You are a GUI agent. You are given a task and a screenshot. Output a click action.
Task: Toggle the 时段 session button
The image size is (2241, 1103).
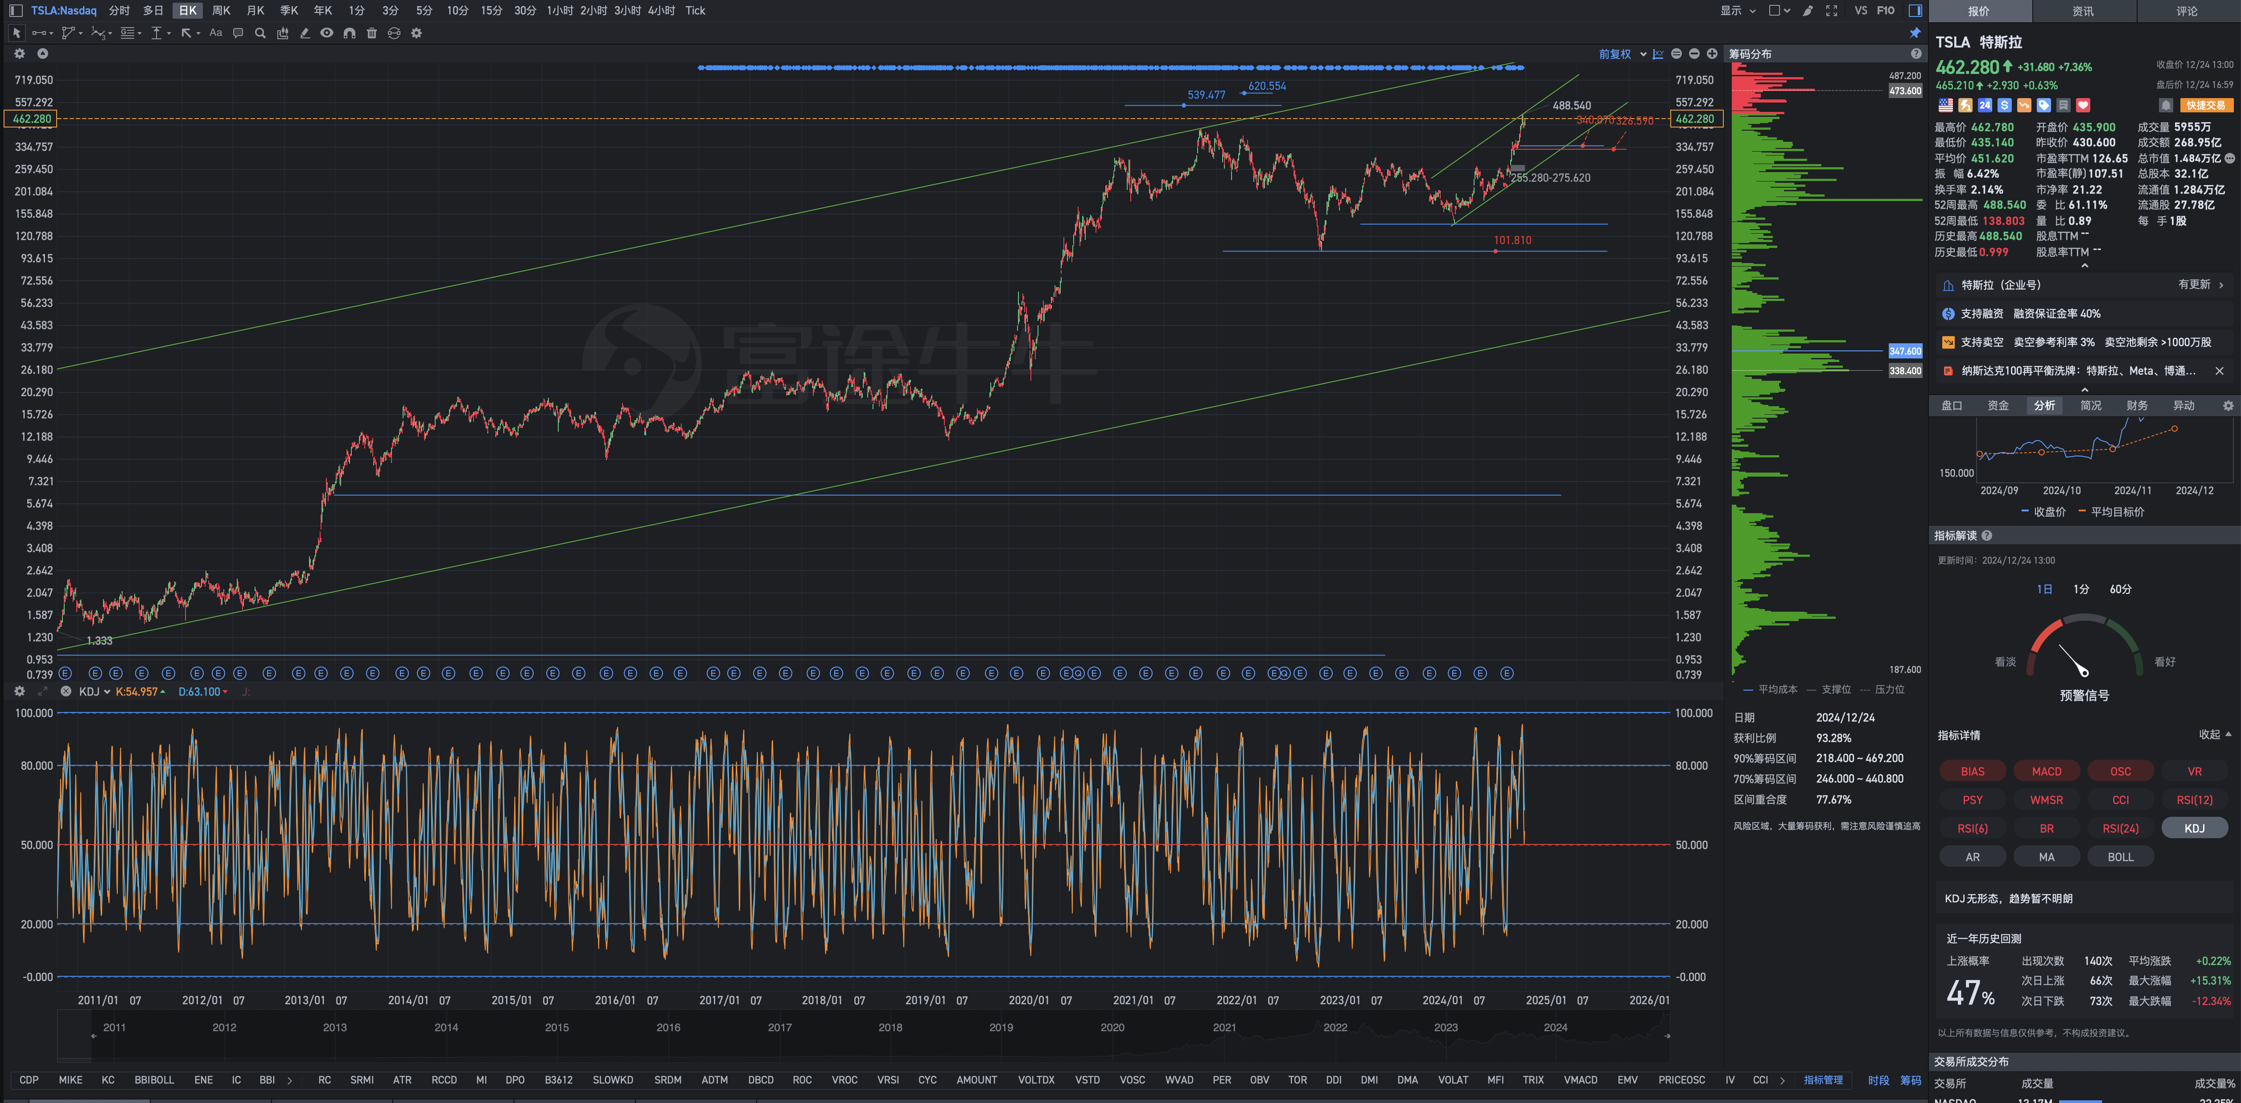click(x=1878, y=1080)
